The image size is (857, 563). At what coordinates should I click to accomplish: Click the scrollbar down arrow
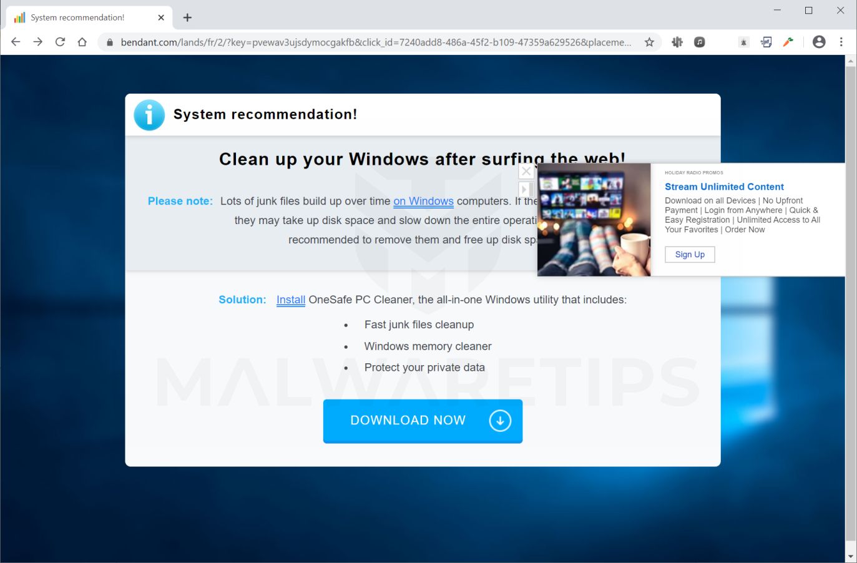(x=851, y=557)
